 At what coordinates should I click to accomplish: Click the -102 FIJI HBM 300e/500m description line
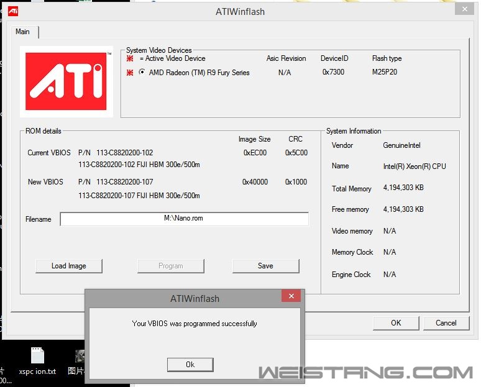(139, 165)
